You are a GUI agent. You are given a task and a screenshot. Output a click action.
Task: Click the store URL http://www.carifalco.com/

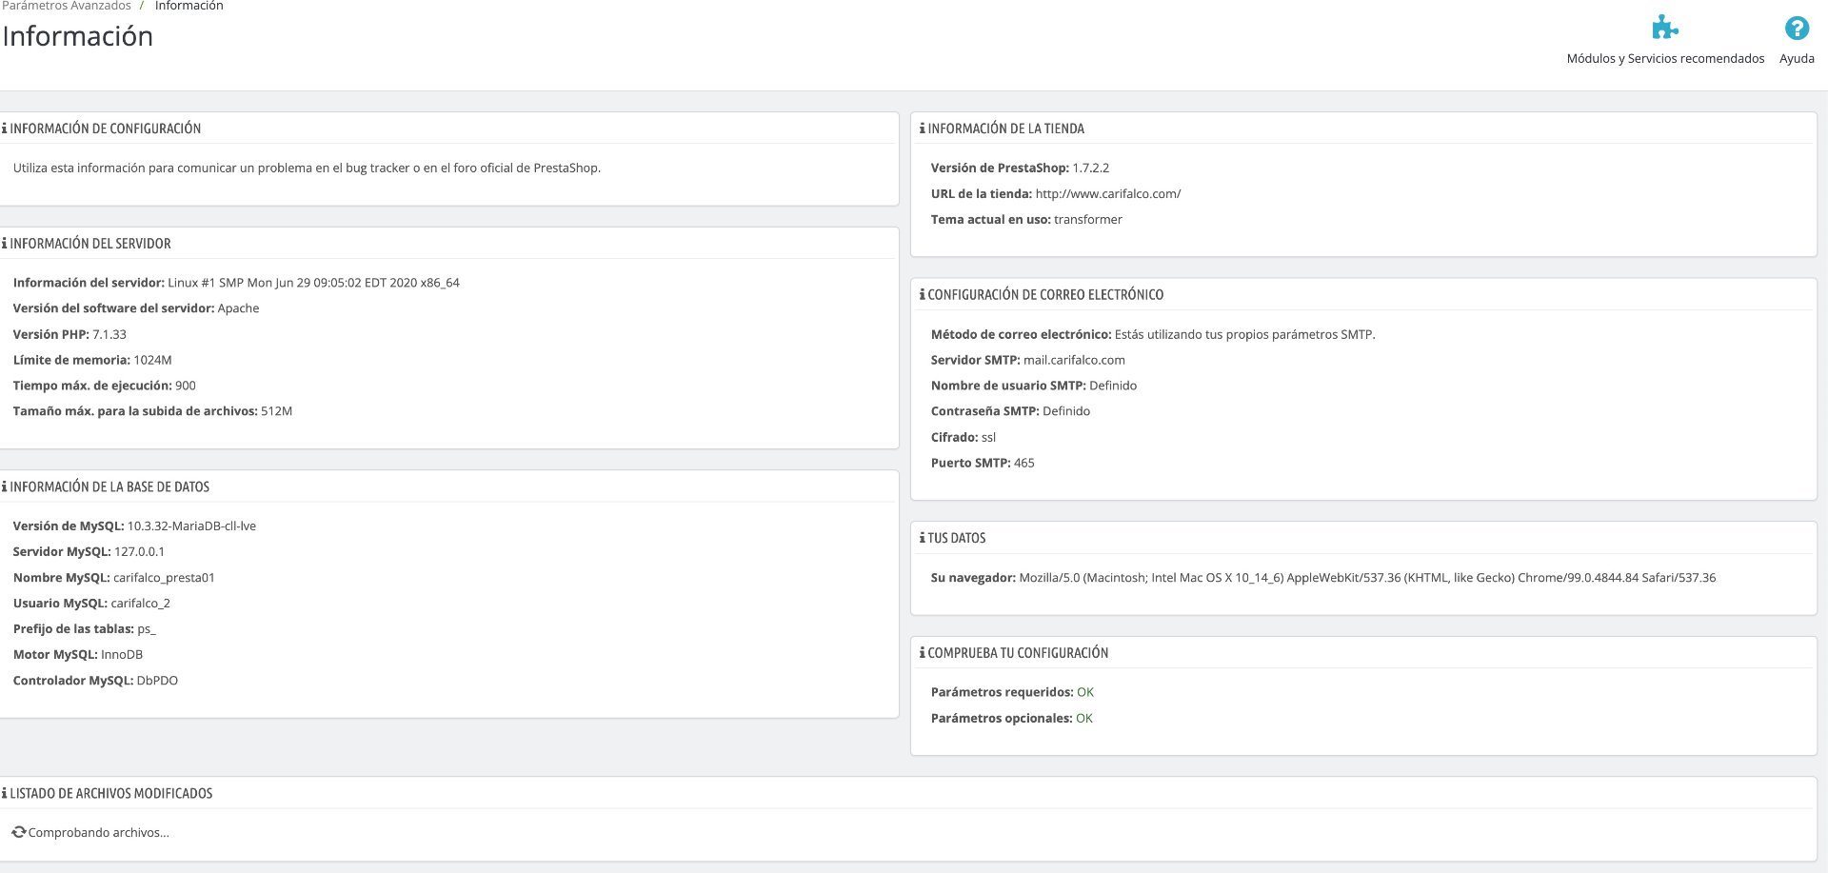click(x=1108, y=193)
